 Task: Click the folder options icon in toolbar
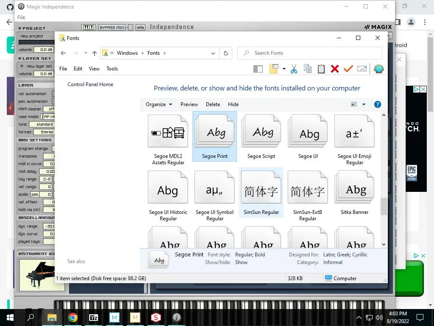click(x=274, y=69)
